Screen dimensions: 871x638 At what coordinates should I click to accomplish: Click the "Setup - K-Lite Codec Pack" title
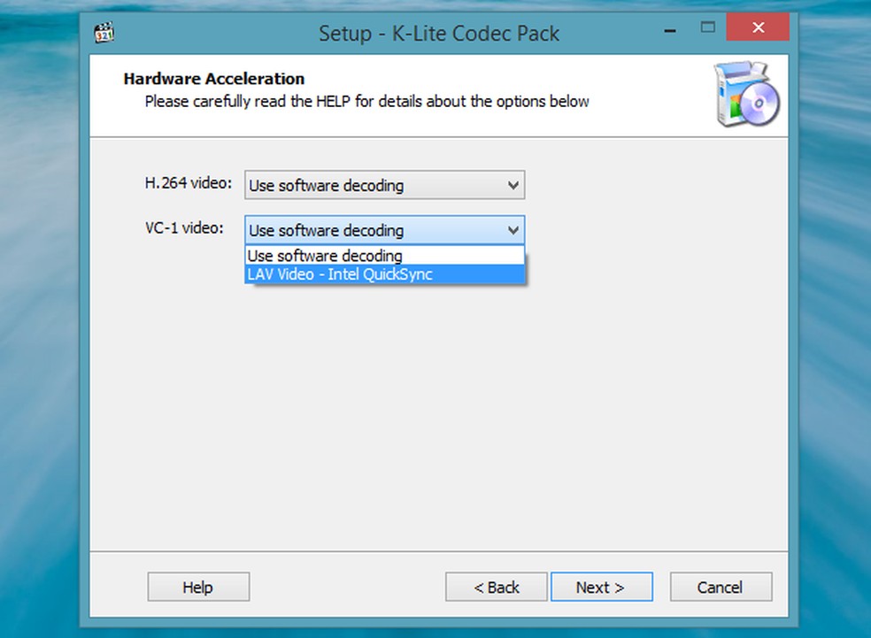coord(439,34)
